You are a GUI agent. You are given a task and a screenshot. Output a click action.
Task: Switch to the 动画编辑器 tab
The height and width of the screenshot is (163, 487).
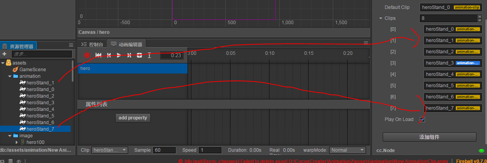[127, 44]
